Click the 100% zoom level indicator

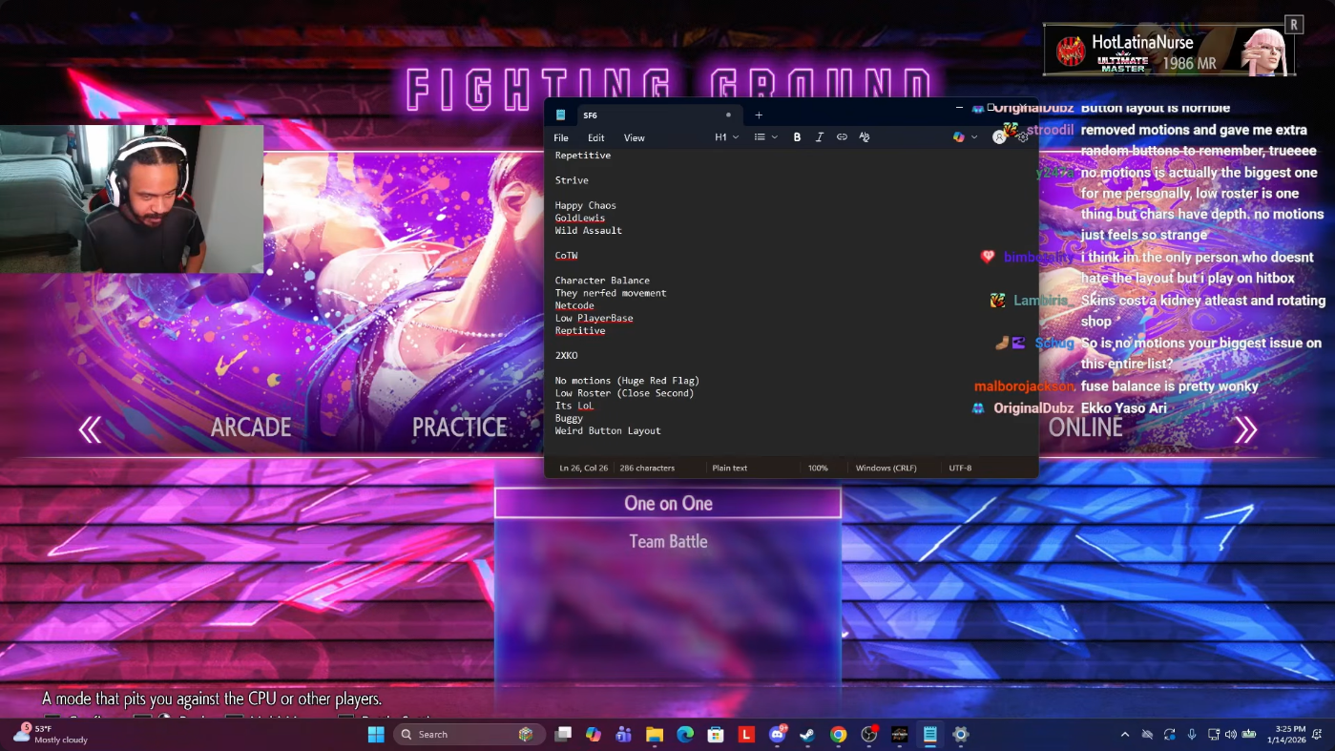(818, 469)
